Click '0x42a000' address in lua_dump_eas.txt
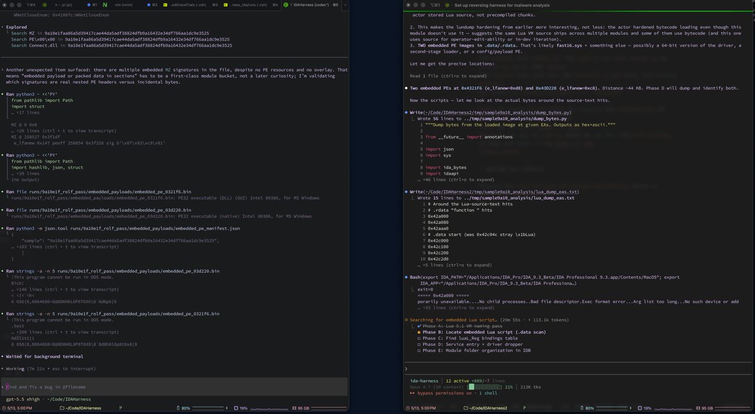The height and width of the screenshot is (414, 755). (438, 216)
